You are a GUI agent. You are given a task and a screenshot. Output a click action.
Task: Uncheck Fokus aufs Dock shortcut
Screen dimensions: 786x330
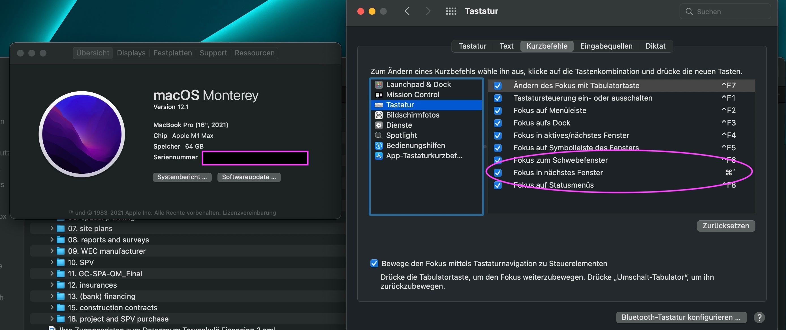coord(498,123)
